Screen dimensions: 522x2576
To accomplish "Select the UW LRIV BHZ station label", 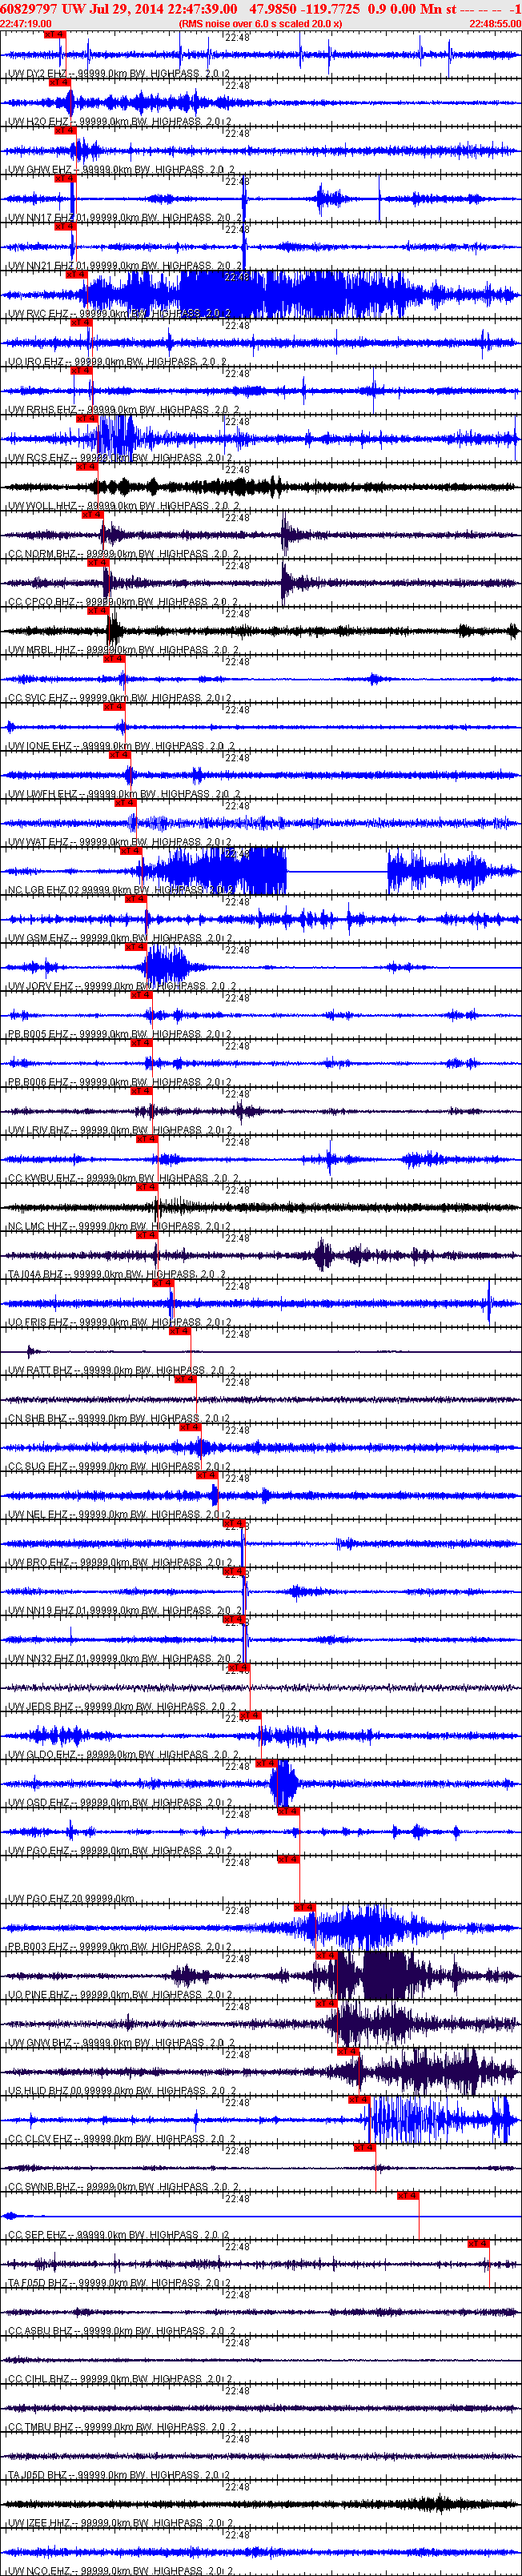I will (119, 1130).
